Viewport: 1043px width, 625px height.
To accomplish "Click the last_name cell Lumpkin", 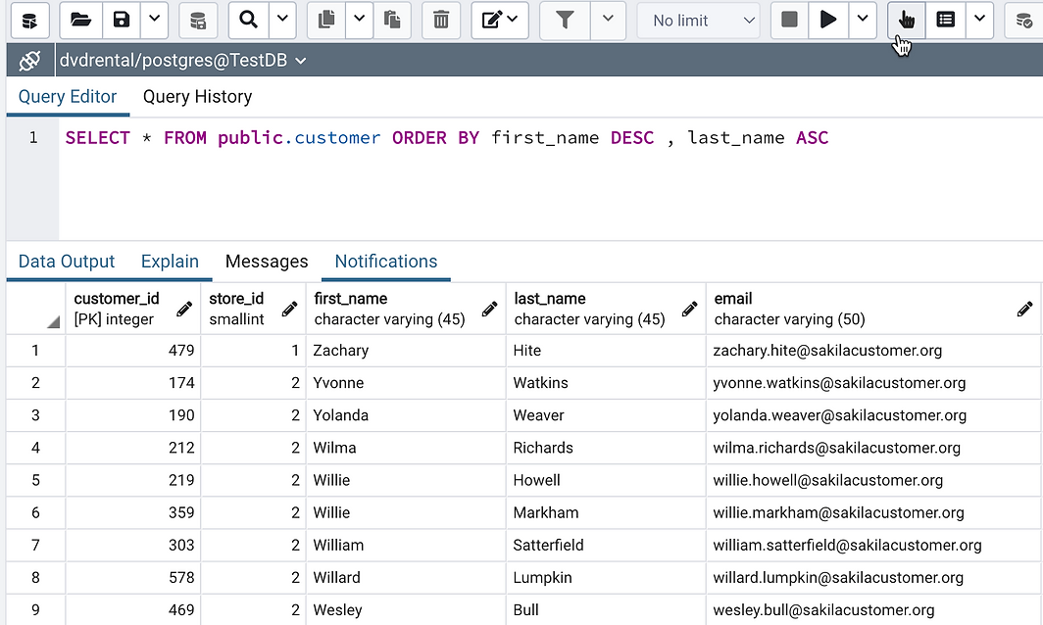I will pyautogui.click(x=606, y=578).
